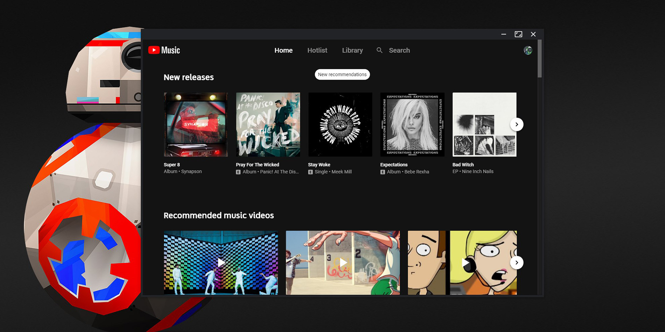This screenshot has width=665, height=332.
Task: Open the user profile avatar
Action: click(x=528, y=50)
